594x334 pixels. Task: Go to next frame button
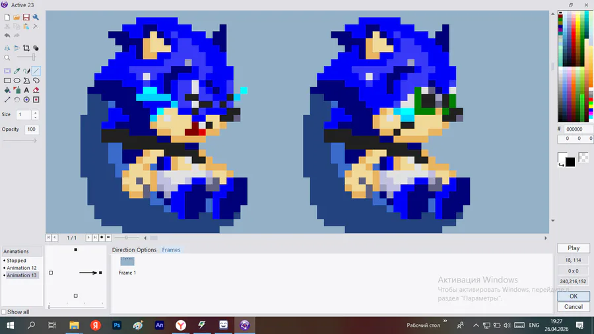click(x=88, y=238)
